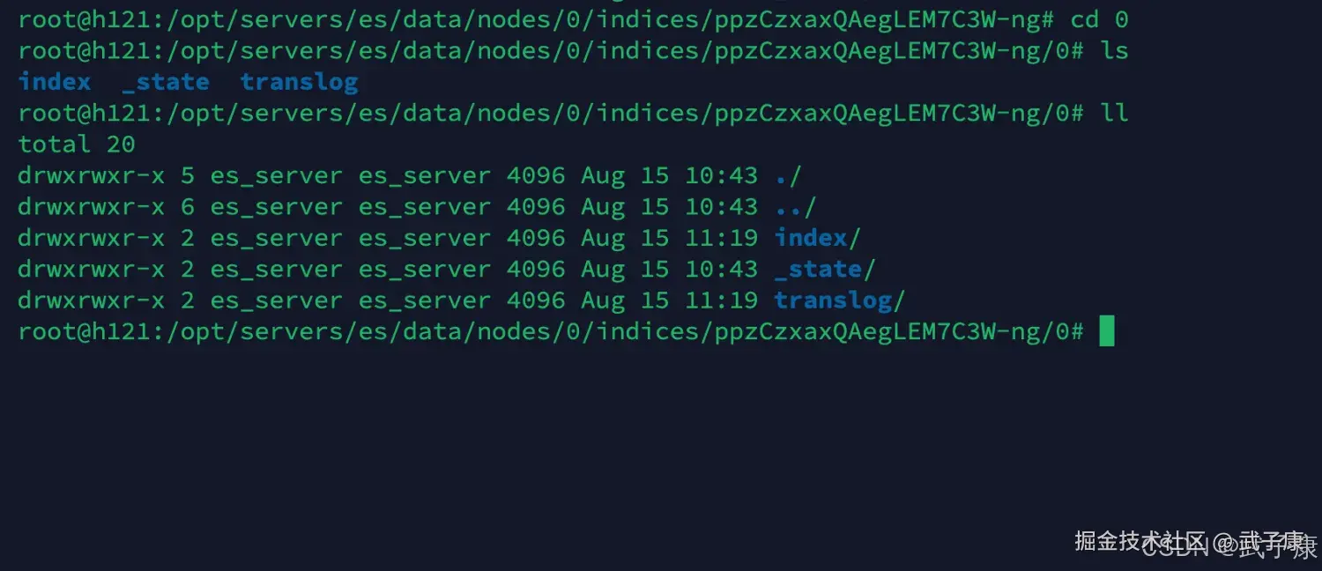Screen dimensions: 1322x571
Task: Click the "../" parent directory entry
Action: coord(795,206)
